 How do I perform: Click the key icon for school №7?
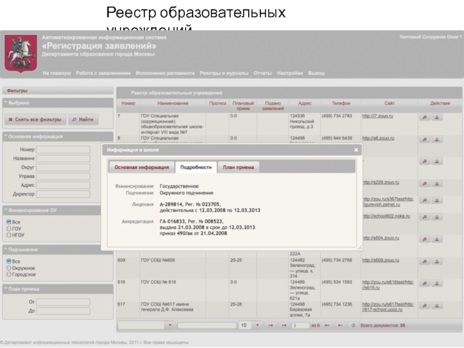click(x=424, y=117)
